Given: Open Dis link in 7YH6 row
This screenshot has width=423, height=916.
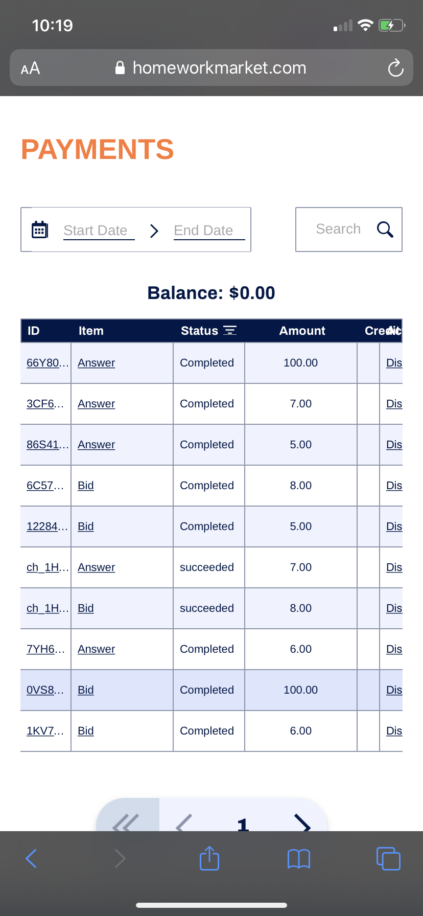Looking at the screenshot, I should (x=394, y=649).
